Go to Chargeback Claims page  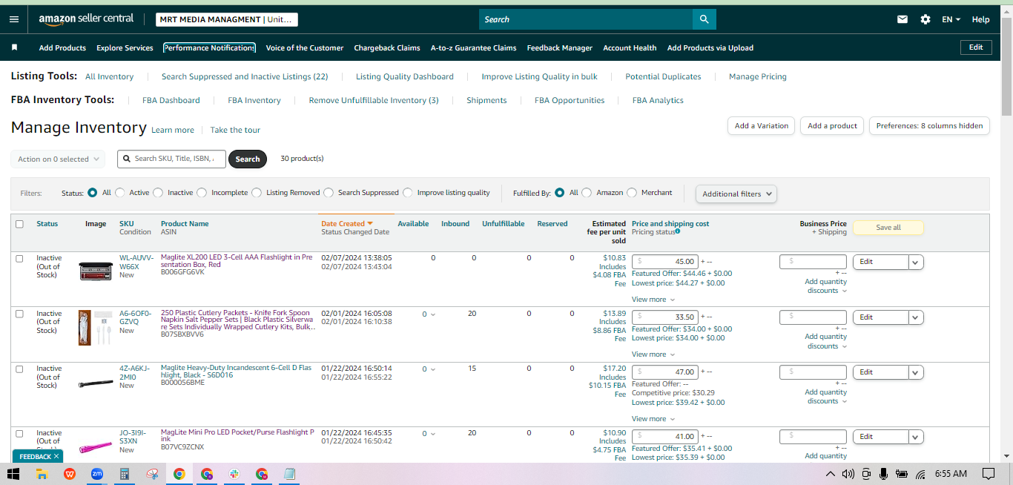pos(387,47)
